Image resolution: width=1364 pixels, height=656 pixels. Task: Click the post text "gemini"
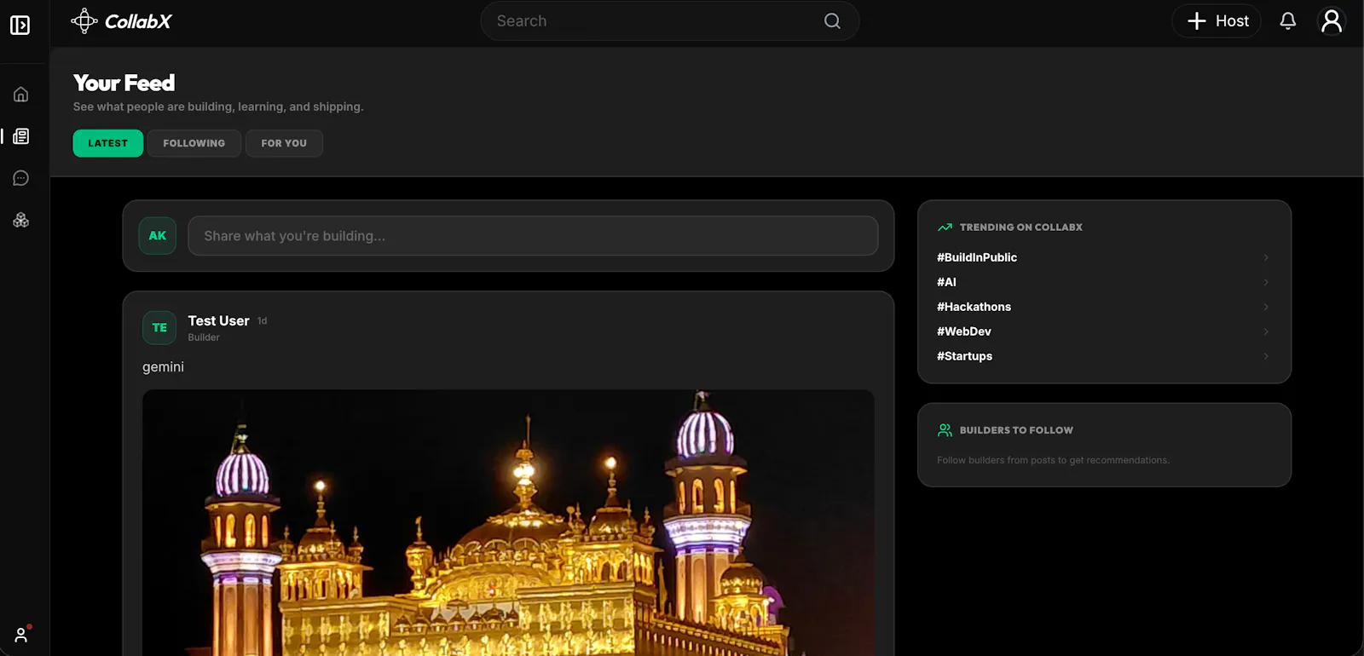[x=163, y=367]
